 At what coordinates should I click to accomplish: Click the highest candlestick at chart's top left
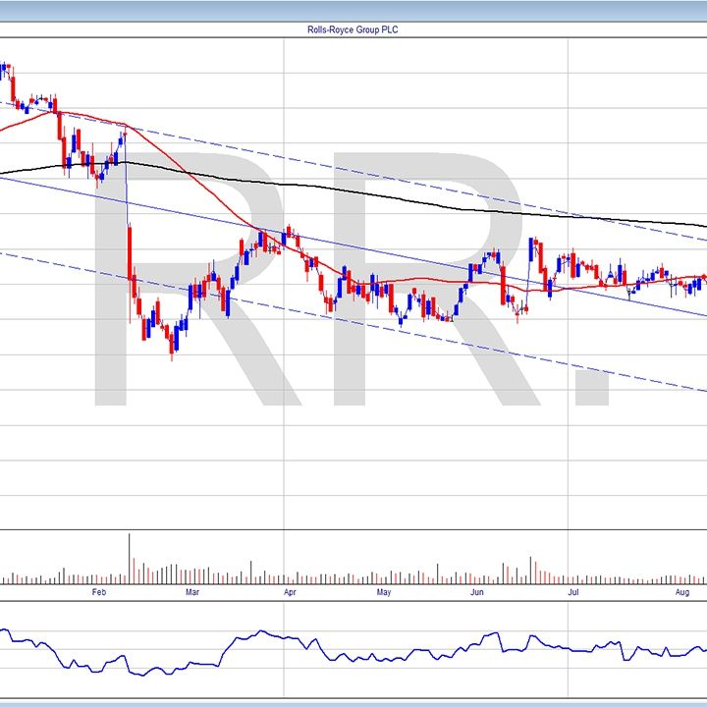pos(4,70)
